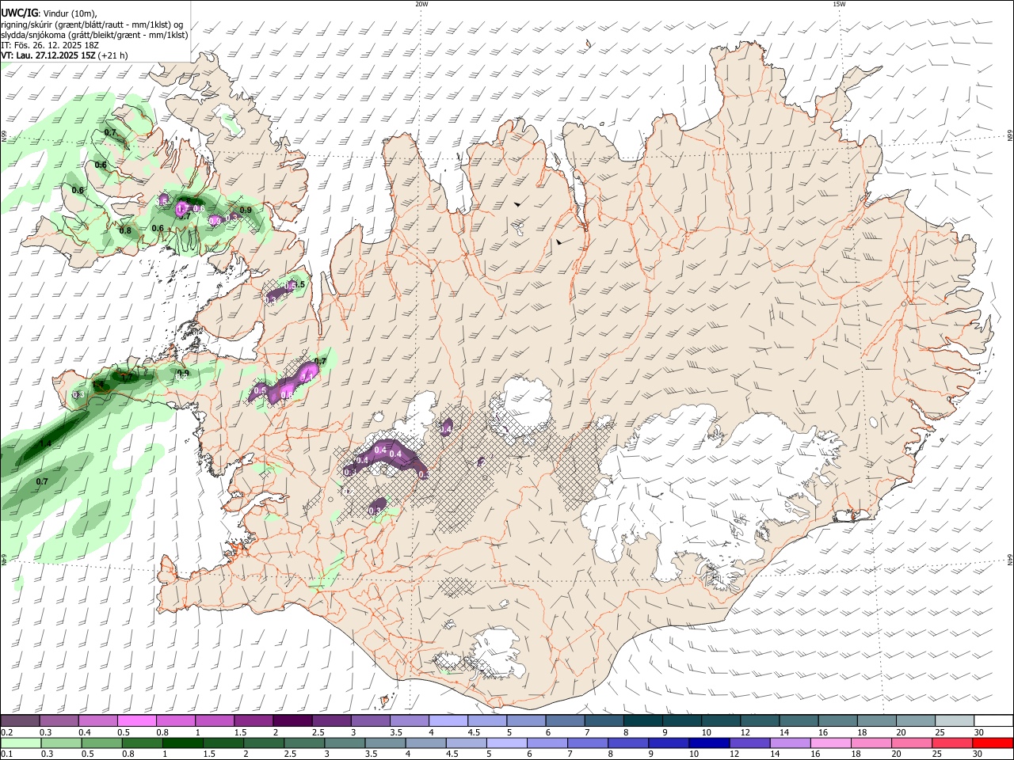Click the '0.5' value in the western snow patch
The image size is (1014, 760).
tap(260, 390)
